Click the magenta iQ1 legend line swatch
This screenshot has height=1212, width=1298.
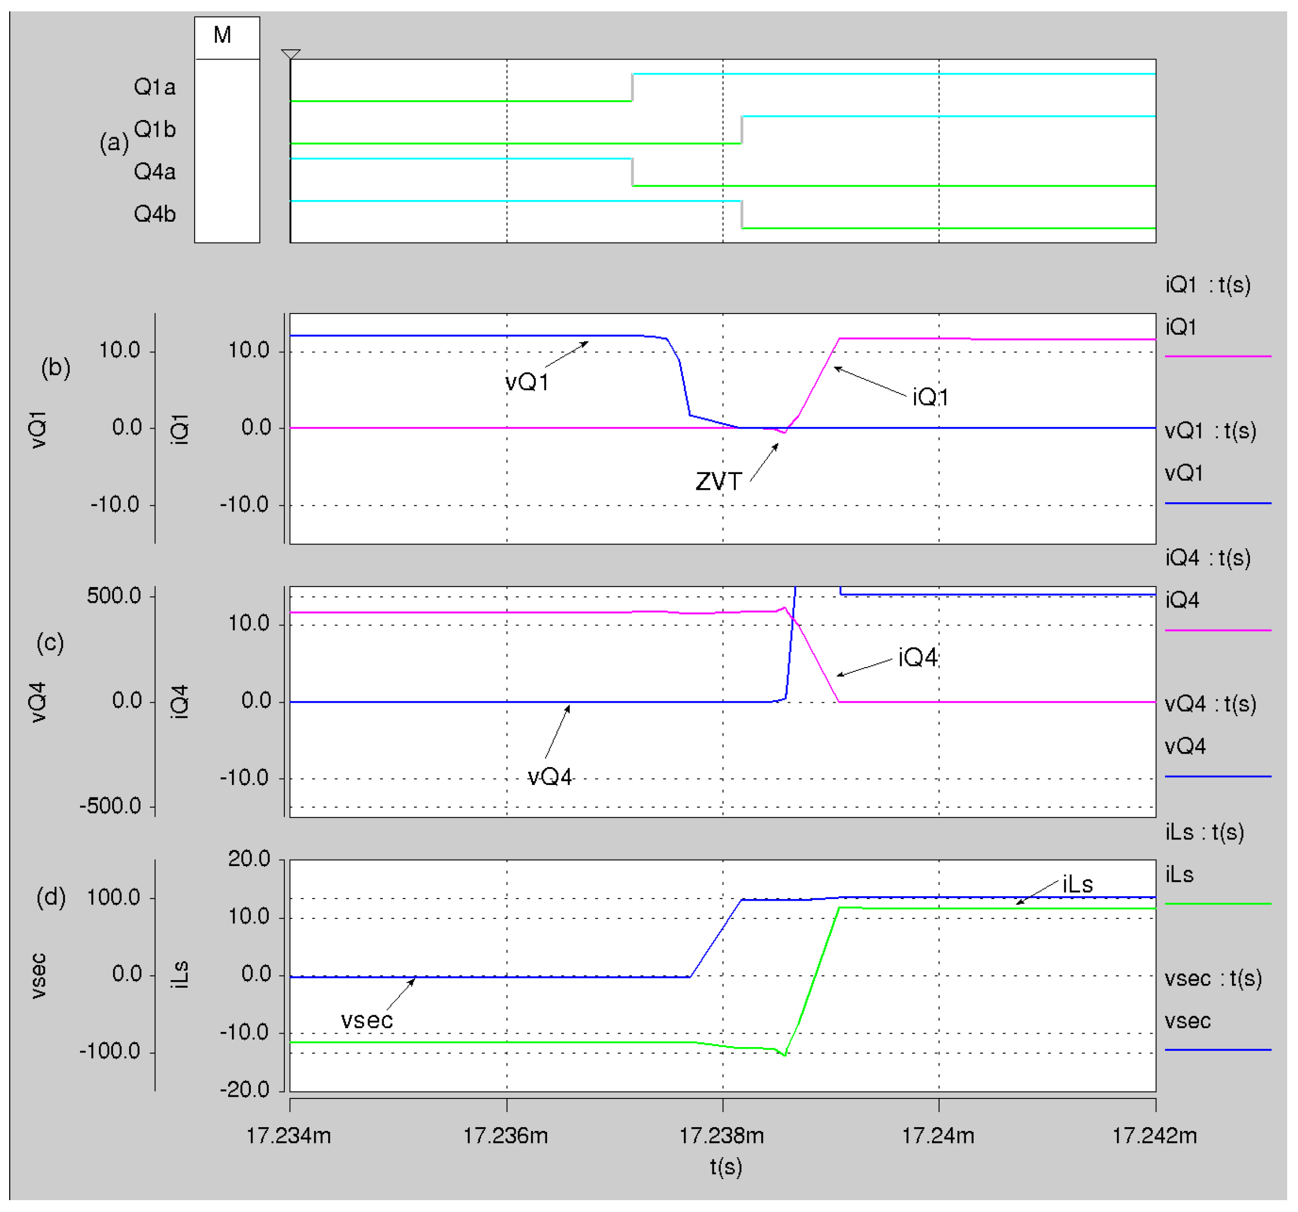pyautogui.click(x=1217, y=357)
